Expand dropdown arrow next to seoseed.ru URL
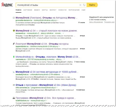Screen dimensions: 116x108 pyautogui.click(x=63, y=33)
